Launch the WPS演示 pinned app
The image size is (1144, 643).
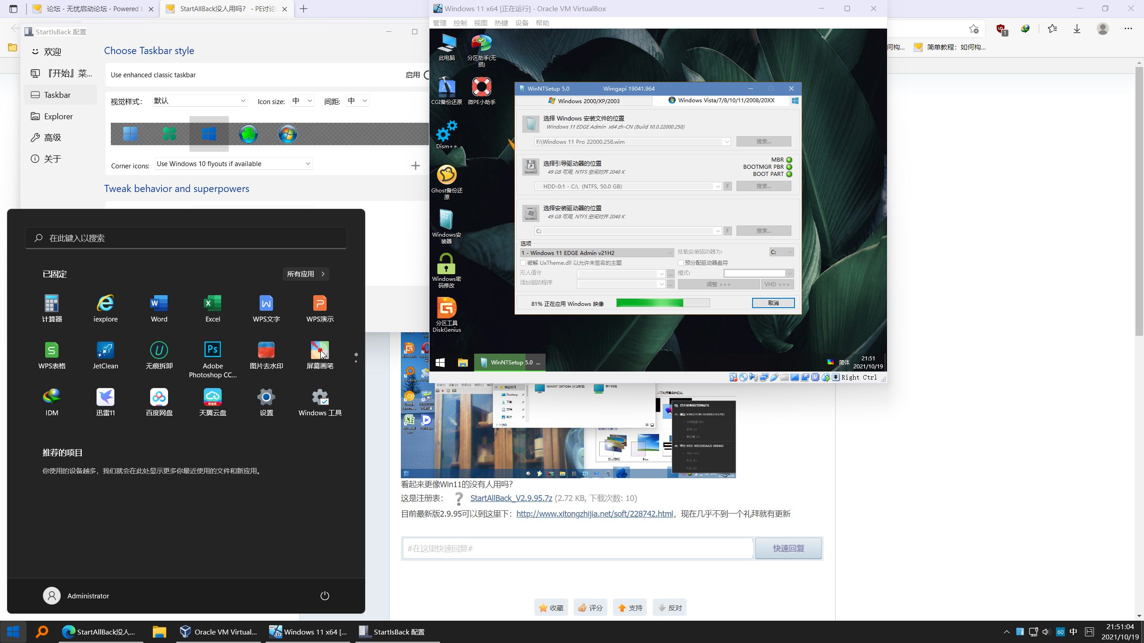320,308
